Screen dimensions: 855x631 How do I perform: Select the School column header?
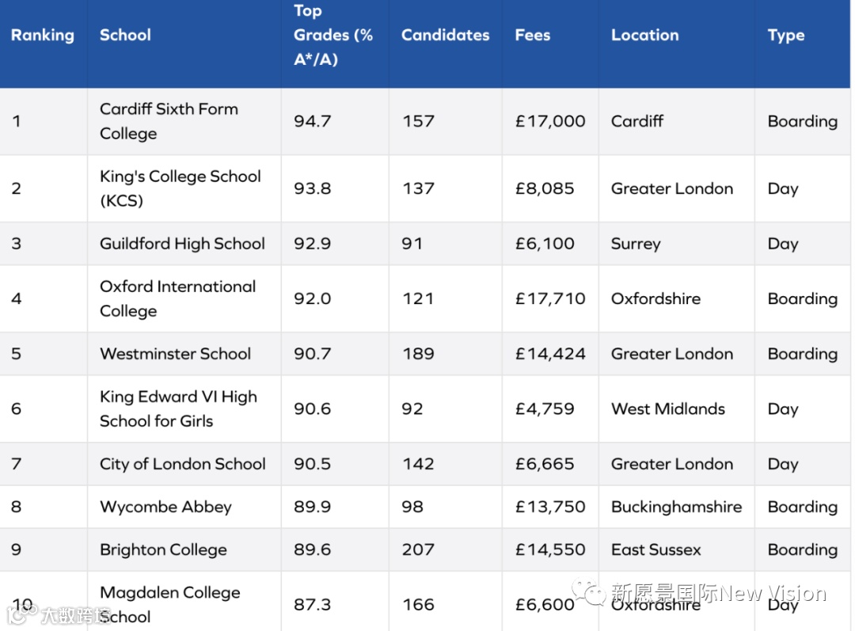point(125,35)
